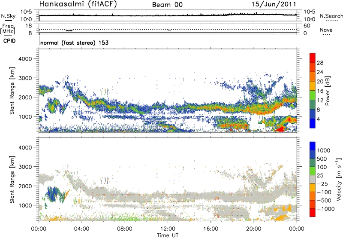Click the red bottom of the velocity colorbar

click(313, 213)
